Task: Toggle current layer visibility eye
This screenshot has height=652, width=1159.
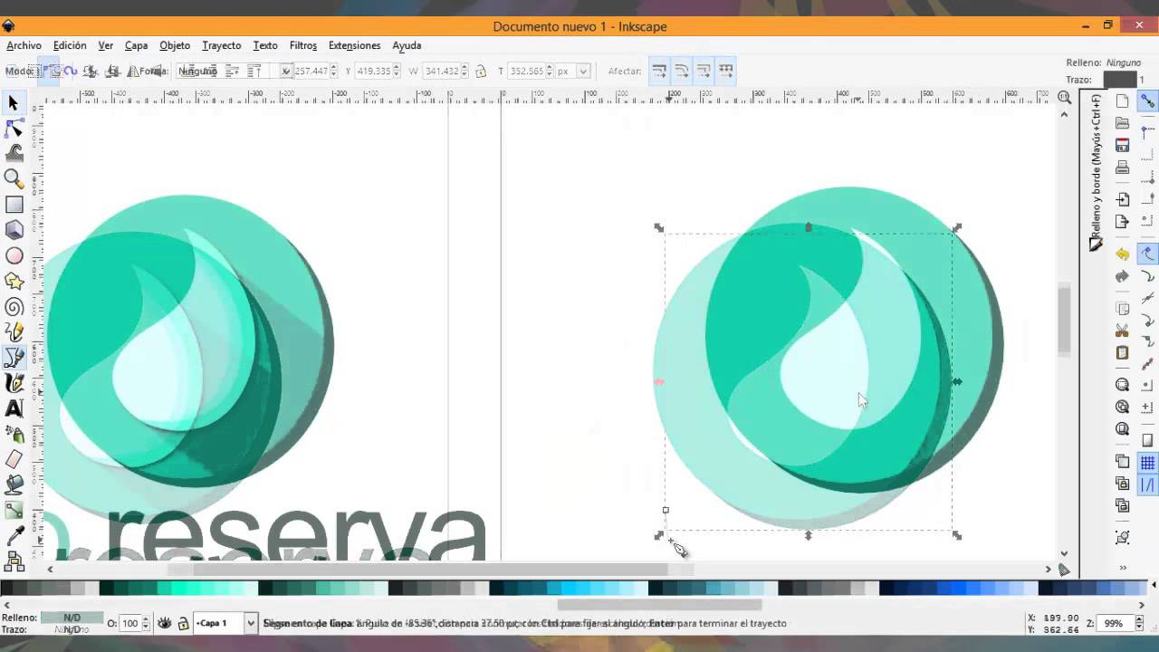Action: click(x=165, y=623)
